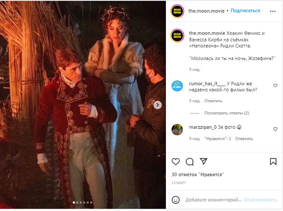Image resolution: width=283 pixels, height=211 pixels.
Task: Like marzzipan_0 comment heart
Action: 275,129
